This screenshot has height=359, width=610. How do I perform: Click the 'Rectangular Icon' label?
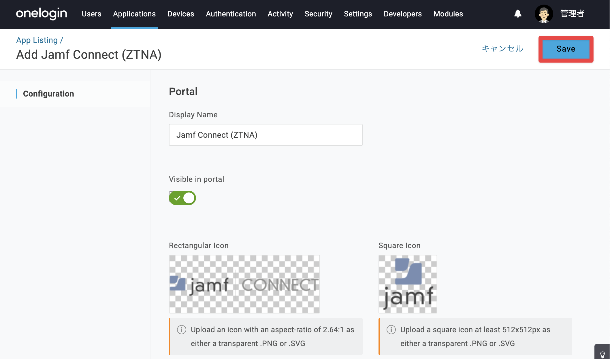(x=199, y=245)
